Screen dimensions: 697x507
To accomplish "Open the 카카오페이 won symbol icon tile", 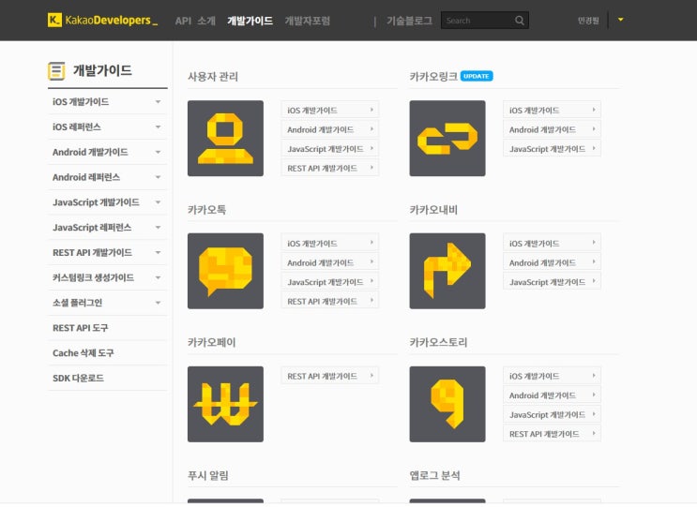I will [x=225, y=404].
